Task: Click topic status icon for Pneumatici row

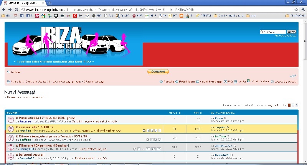Action: tap(11, 119)
